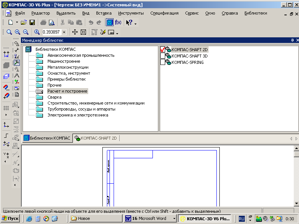
Task: Pin the Library Manager panel
Action: (292, 40)
